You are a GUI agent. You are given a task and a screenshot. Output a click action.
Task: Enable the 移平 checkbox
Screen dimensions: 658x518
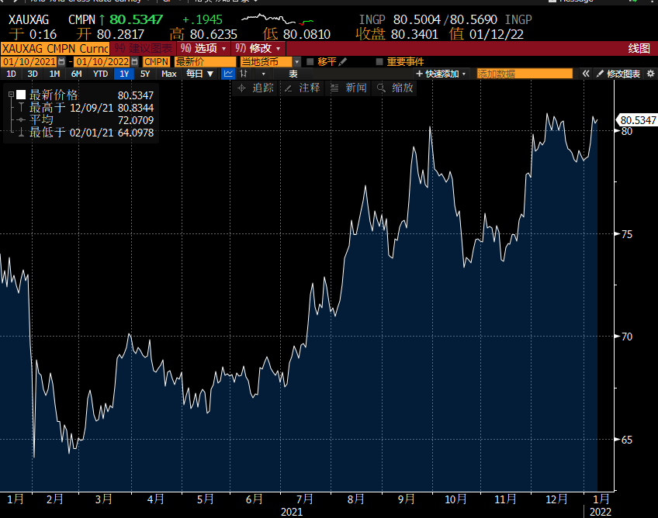point(310,61)
